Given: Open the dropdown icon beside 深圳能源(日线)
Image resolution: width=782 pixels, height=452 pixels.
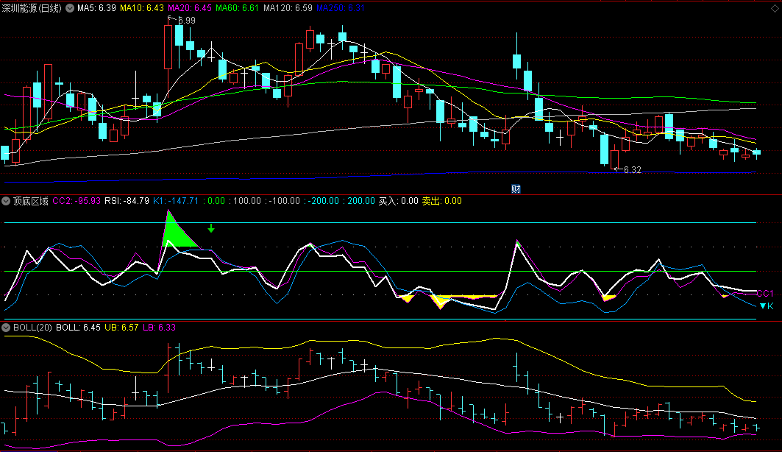Looking at the screenshot, I should [70, 8].
